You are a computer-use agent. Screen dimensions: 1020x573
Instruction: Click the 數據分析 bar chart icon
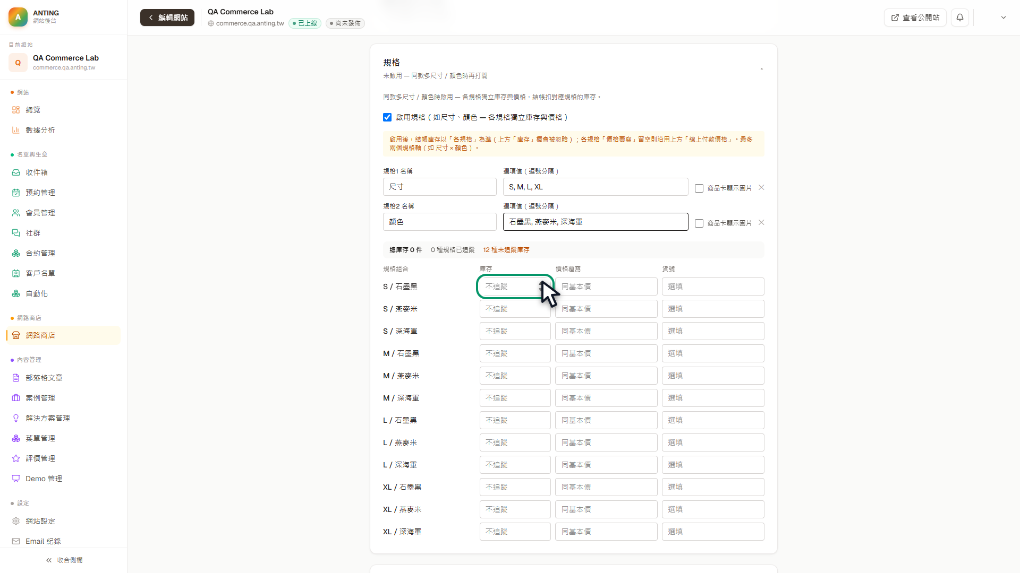tap(16, 130)
